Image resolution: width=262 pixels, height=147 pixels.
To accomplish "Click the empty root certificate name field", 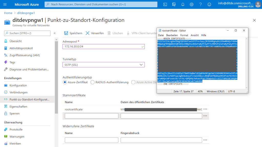I will [92, 116].
